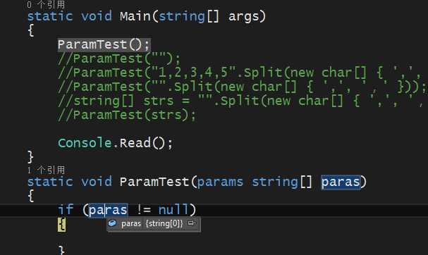Click the params keyword in ParamTest signature
This screenshot has height=255, width=428.
pos(220,182)
